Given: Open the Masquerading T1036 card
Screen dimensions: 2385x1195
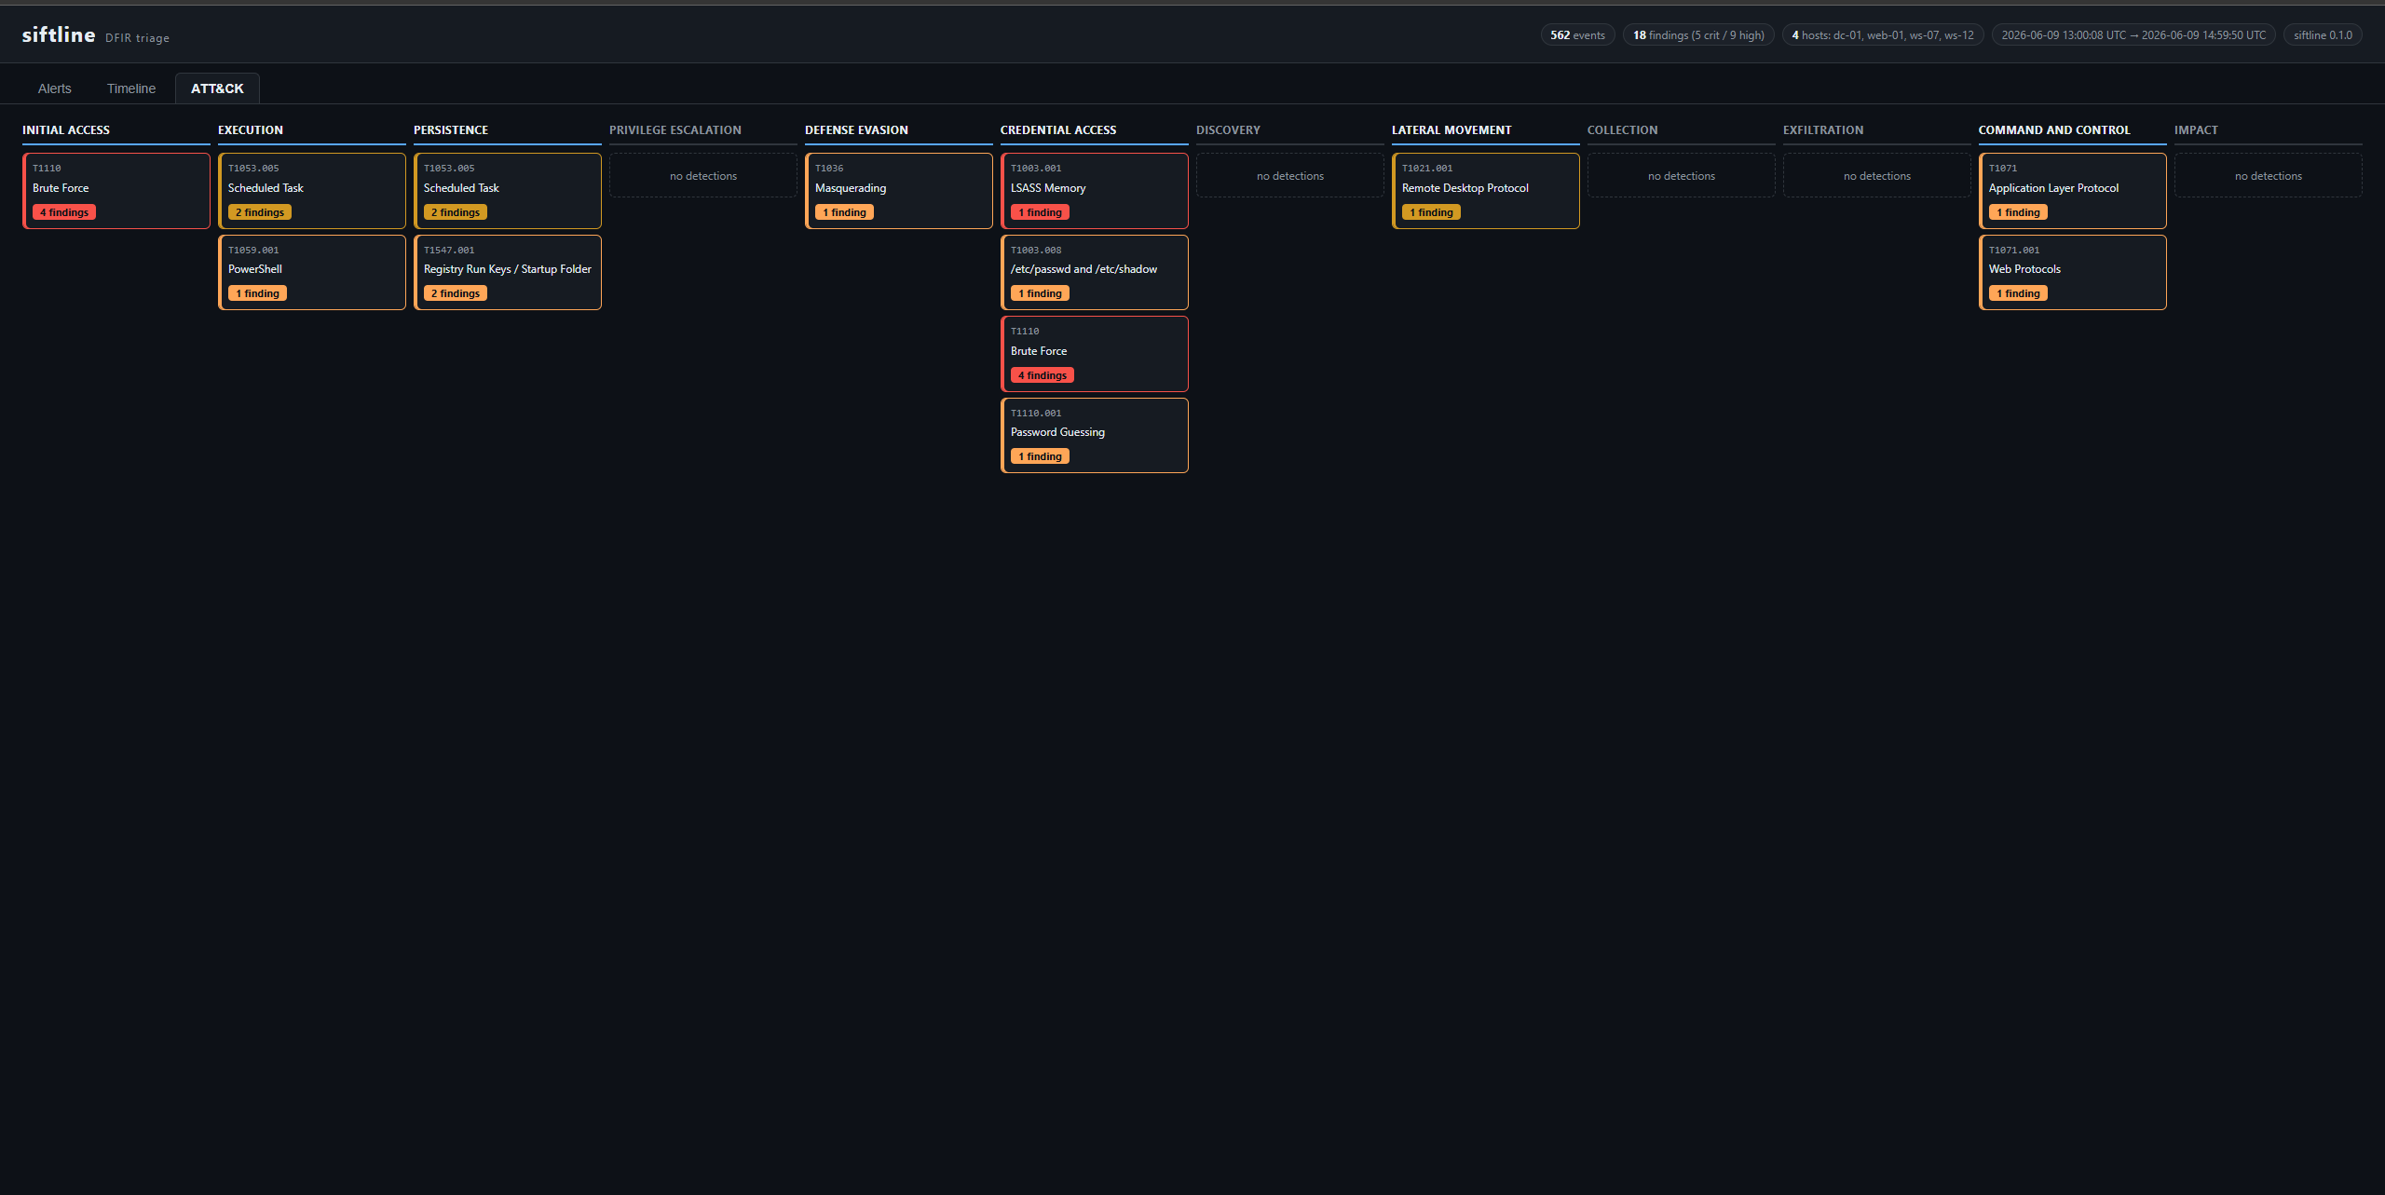Looking at the screenshot, I should pos(899,191).
